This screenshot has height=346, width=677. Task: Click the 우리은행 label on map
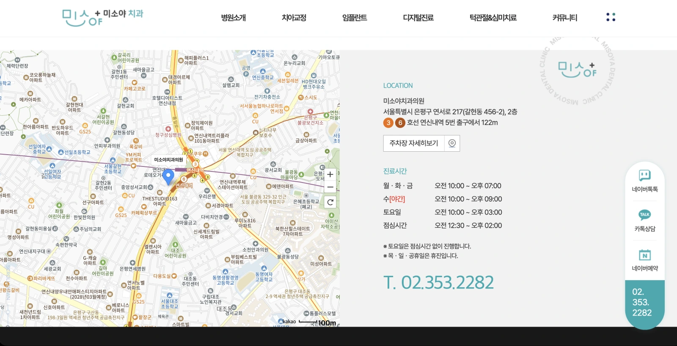207,196
